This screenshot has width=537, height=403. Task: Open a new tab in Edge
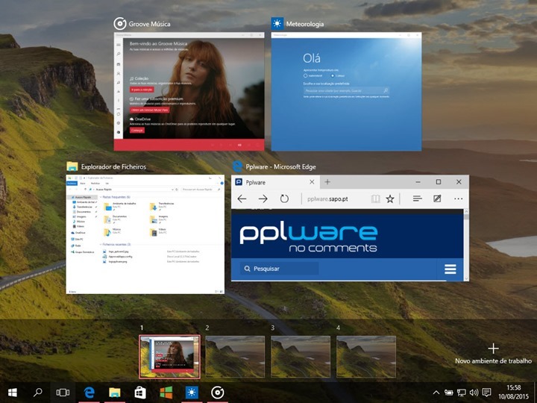click(x=327, y=182)
